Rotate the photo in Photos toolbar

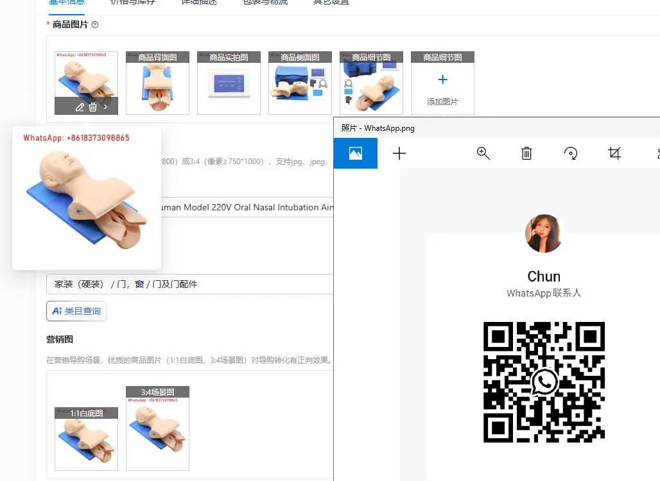[x=571, y=153]
